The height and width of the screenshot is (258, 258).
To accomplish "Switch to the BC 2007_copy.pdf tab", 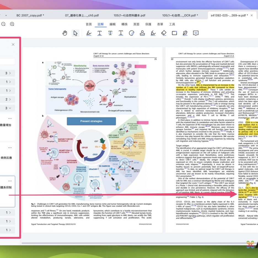I will click(x=30, y=15).
